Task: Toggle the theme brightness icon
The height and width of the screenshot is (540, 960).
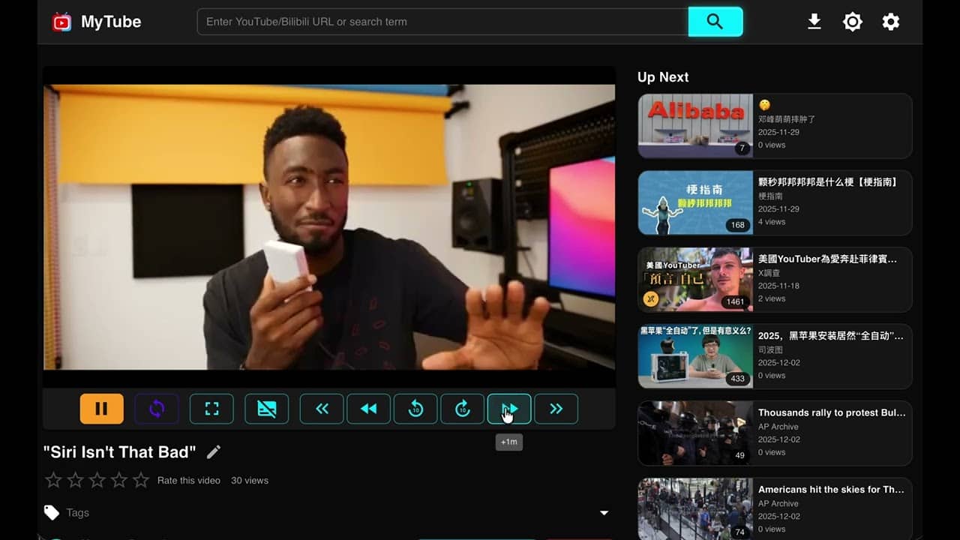Action: click(852, 22)
